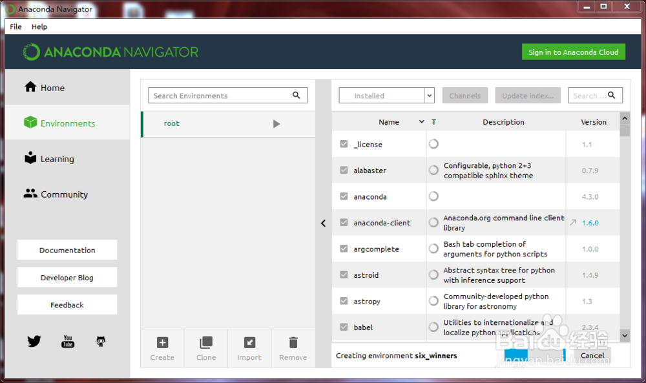Image resolution: width=646 pixels, height=383 pixels.
Task: Click the argcomplete package type circle
Action: (x=433, y=248)
